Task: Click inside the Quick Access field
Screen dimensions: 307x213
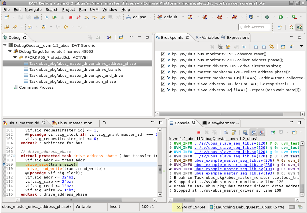Action: pyautogui.click(x=254, y=27)
